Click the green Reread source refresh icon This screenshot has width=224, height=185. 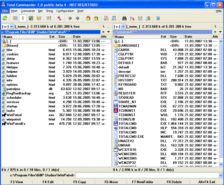(5, 18)
